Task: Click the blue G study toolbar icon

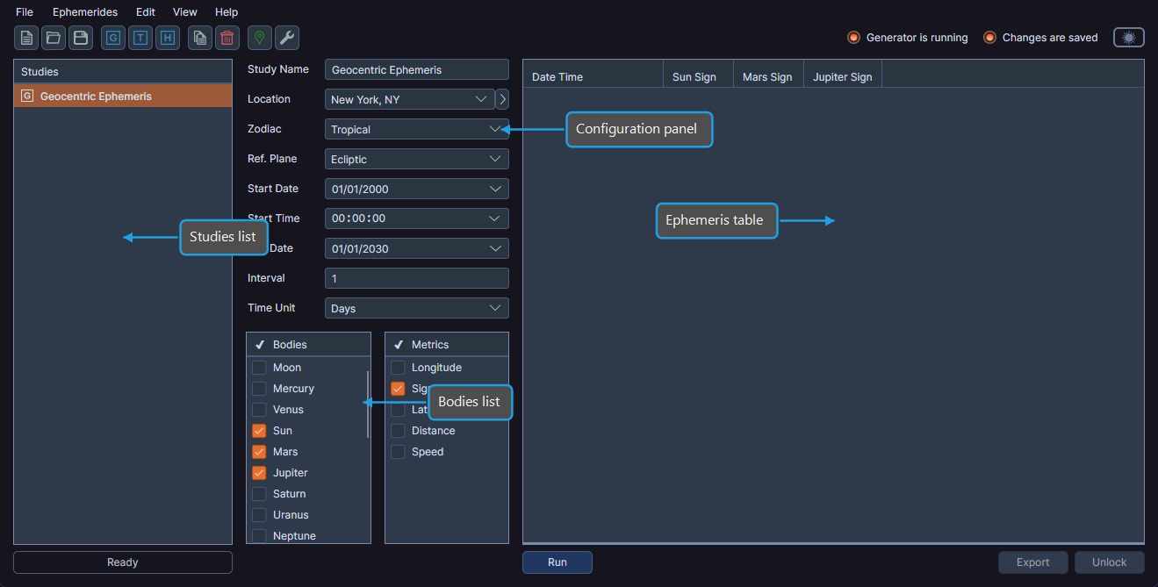Action: pyautogui.click(x=113, y=38)
